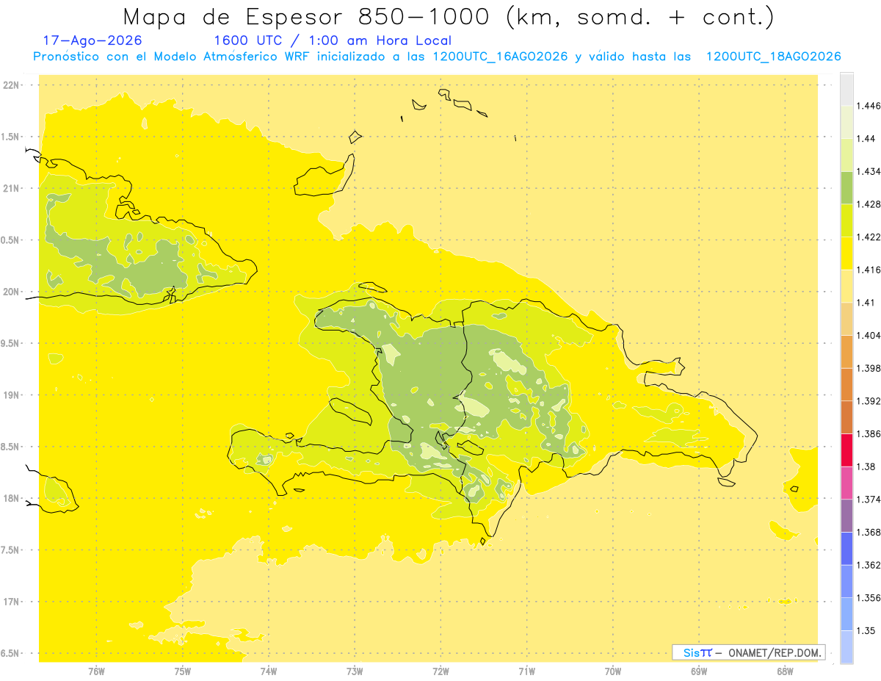
Task: Click the 17N latitude axis label
Action: coord(10,602)
